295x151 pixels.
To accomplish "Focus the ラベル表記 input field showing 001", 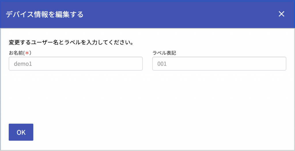I will (219, 64).
